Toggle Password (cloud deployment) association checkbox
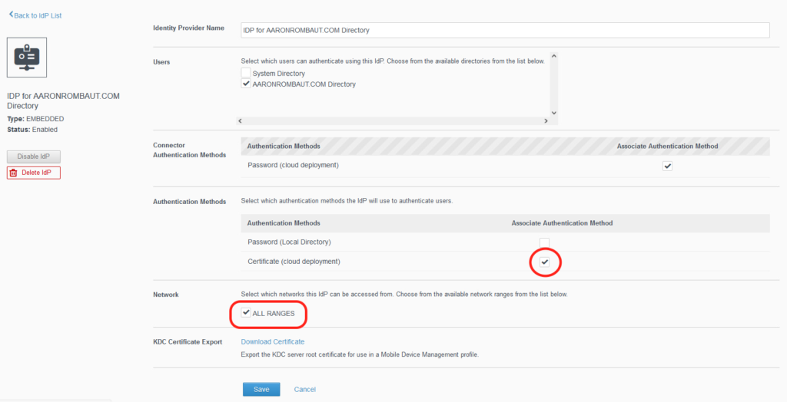The image size is (787, 402). point(667,166)
